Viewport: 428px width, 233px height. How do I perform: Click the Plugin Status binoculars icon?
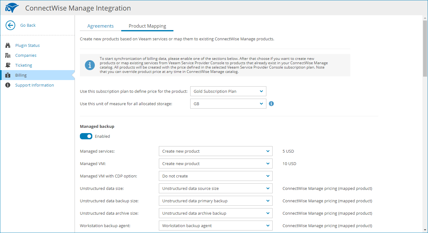[x=8, y=46]
